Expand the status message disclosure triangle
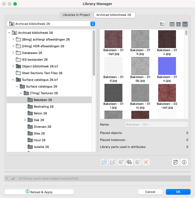 click(7, 178)
